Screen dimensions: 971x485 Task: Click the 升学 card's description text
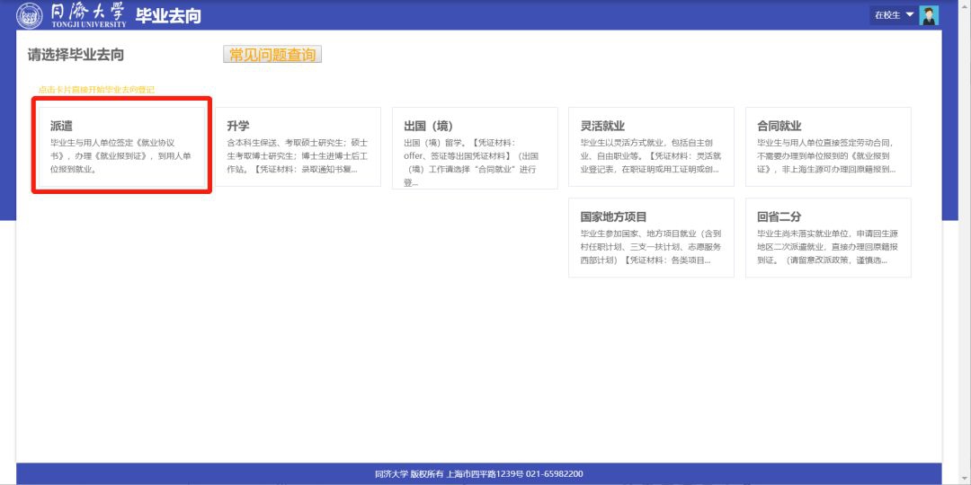coord(298,155)
